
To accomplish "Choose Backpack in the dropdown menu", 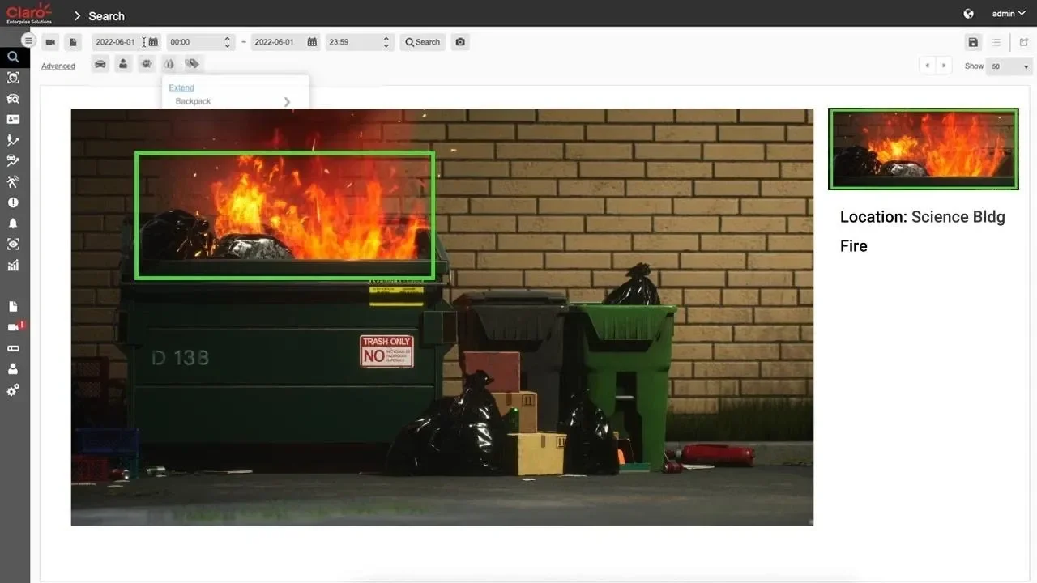I will [x=192, y=100].
